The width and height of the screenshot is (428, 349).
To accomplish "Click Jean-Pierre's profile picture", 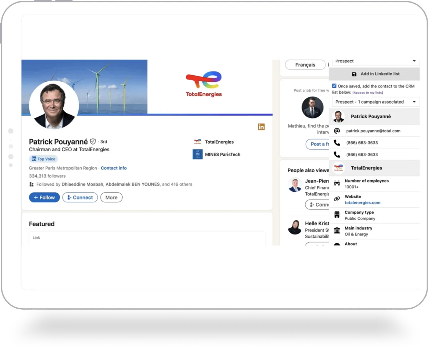I will 295,184.
